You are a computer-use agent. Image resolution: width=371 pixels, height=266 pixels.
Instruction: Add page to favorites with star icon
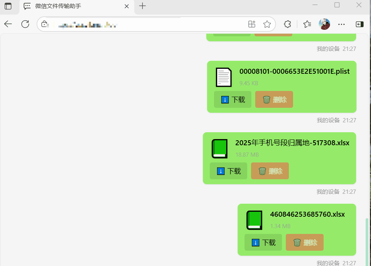(267, 24)
